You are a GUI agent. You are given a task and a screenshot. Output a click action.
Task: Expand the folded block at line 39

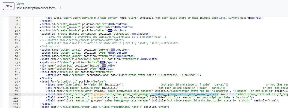(20, 59)
